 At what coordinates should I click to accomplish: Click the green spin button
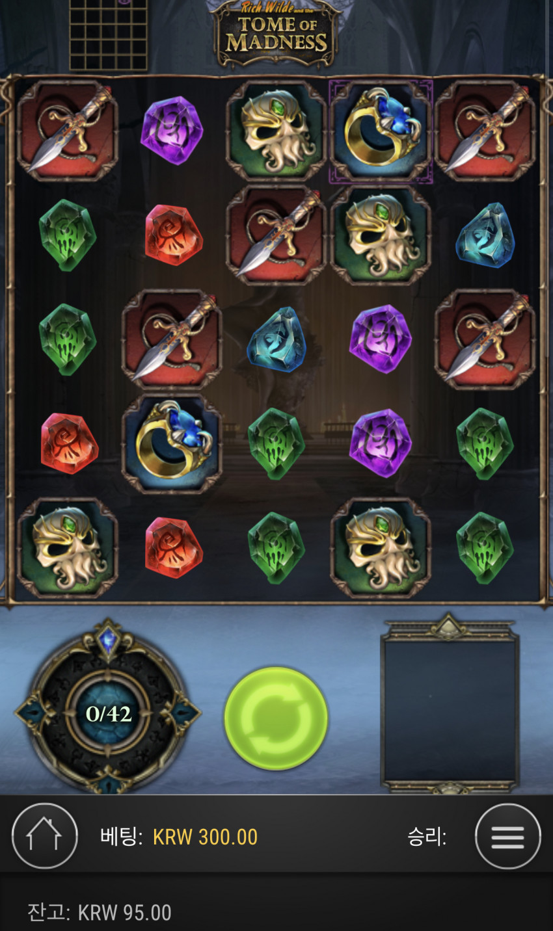click(276, 718)
